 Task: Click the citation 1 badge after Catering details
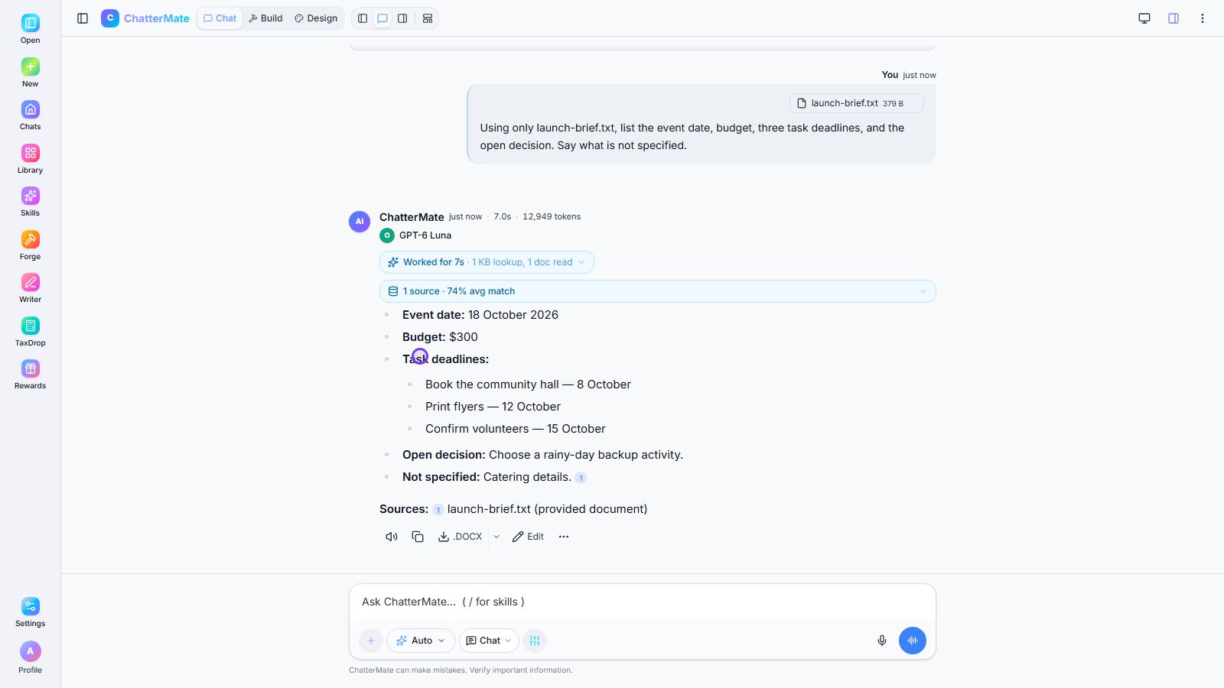point(581,478)
